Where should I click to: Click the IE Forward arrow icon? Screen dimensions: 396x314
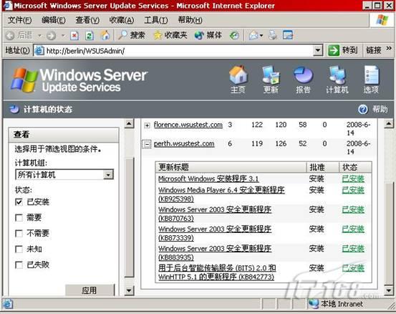tap(51, 35)
